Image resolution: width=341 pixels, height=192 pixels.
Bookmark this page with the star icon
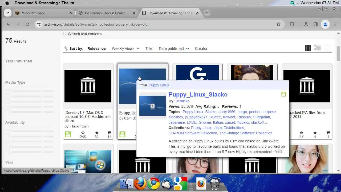(x=278, y=24)
